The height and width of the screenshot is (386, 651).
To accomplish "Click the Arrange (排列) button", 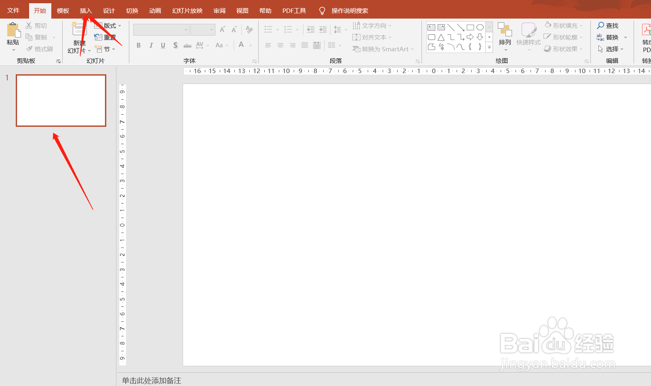I will click(x=505, y=37).
